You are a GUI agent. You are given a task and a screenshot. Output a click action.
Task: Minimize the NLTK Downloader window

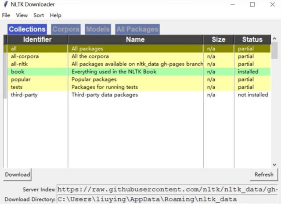tap(233, 4)
